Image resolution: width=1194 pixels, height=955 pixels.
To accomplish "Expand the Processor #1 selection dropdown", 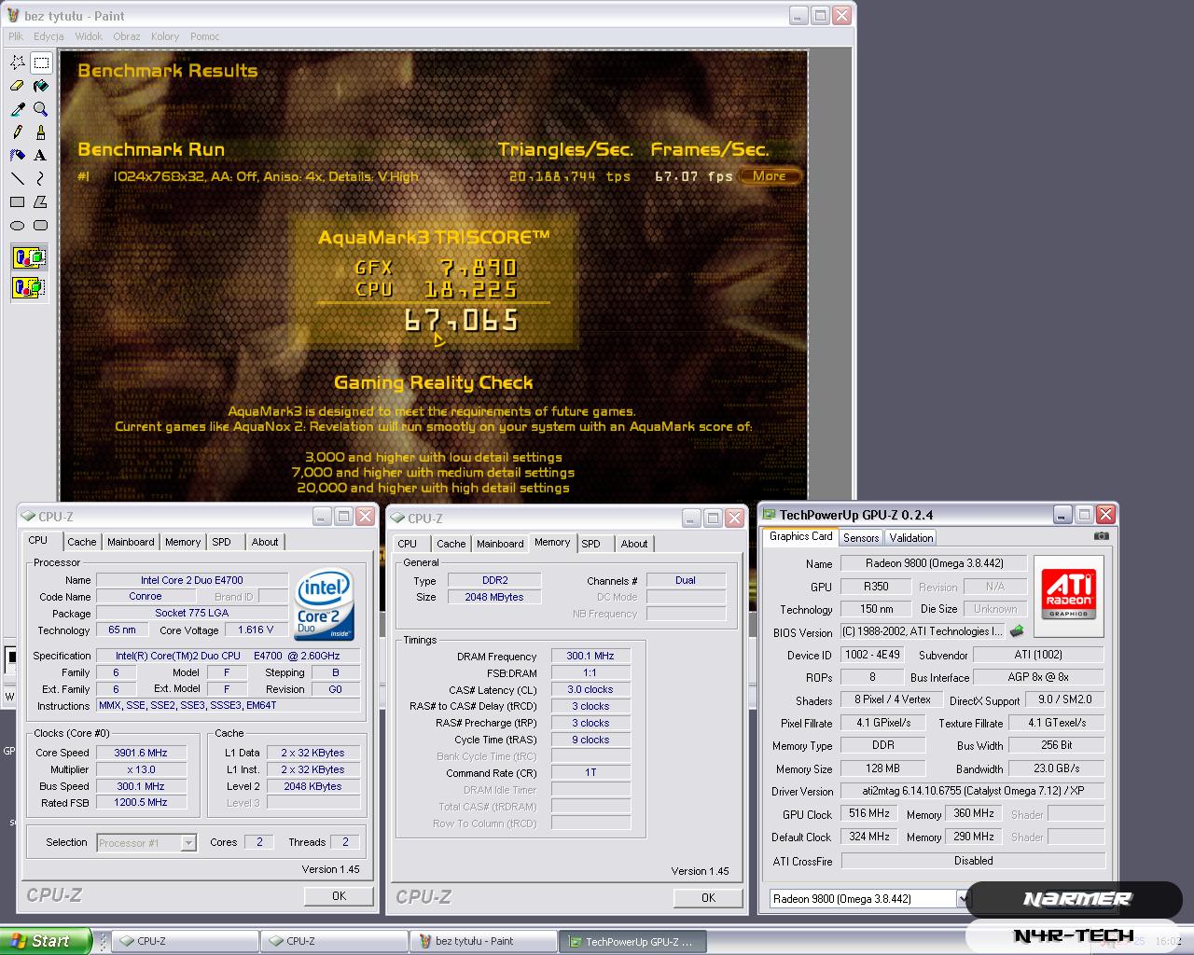I will pyautogui.click(x=188, y=843).
